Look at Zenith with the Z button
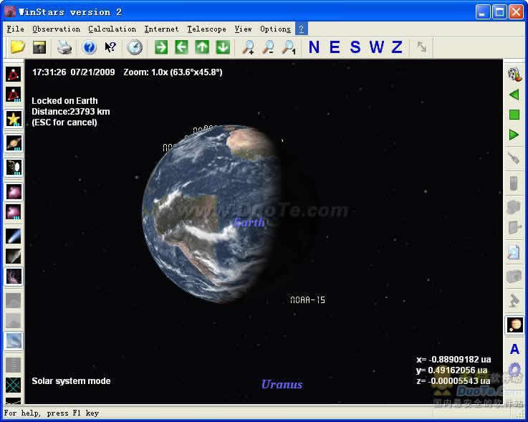Screen dimensions: 528x422 tap(397, 47)
